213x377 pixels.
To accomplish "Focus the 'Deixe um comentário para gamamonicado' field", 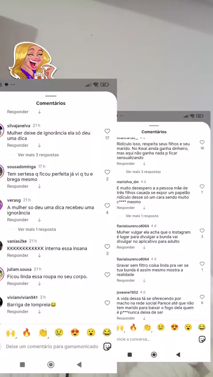I will pyautogui.click(x=52, y=346).
